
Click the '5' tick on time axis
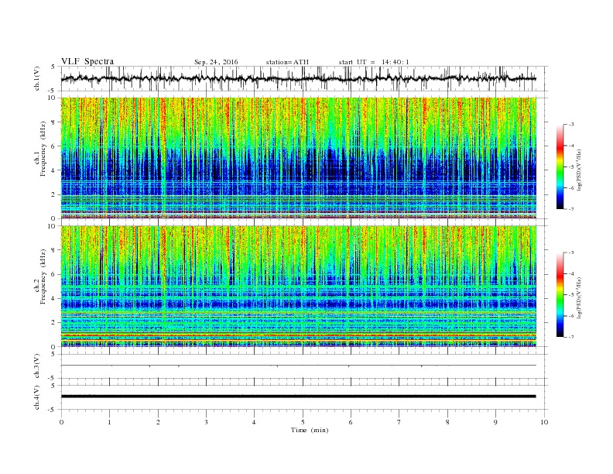click(x=303, y=422)
